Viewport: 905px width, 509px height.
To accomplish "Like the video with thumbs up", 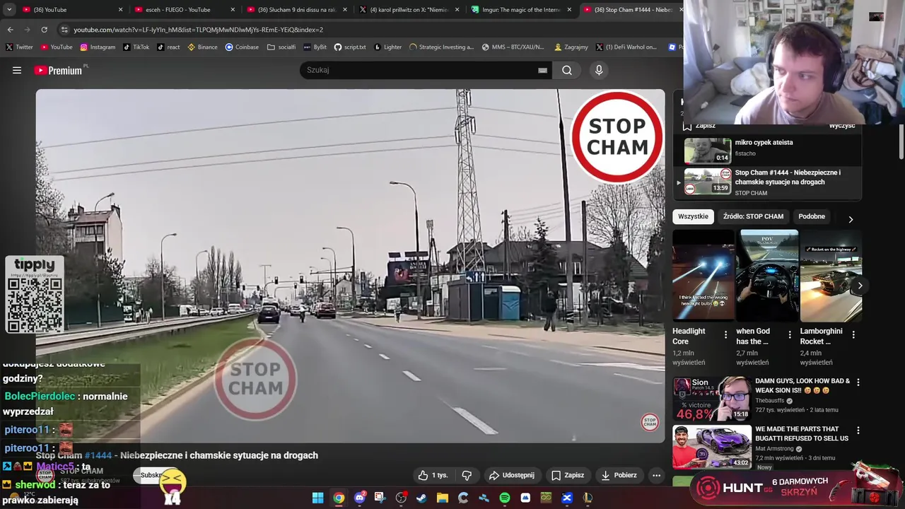I will point(433,475).
